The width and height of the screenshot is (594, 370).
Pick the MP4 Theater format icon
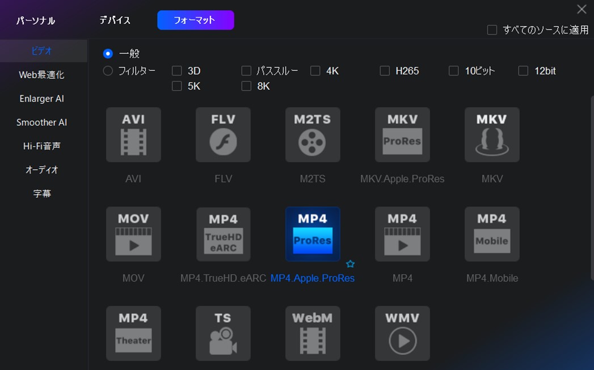tap(133, 333)
